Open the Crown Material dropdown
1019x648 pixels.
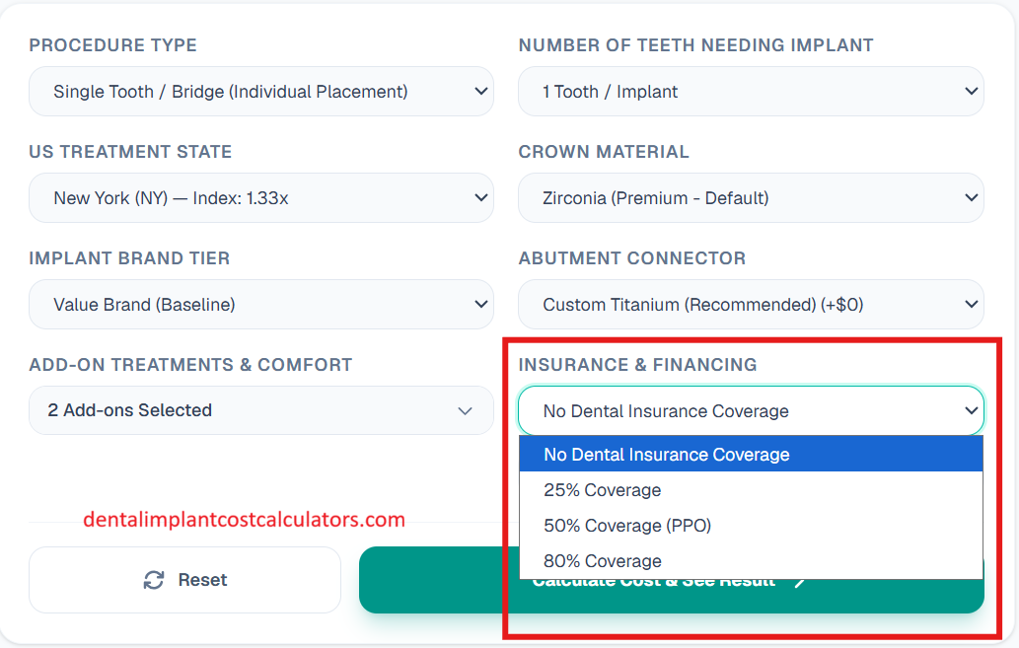click(x=751, y=198)
